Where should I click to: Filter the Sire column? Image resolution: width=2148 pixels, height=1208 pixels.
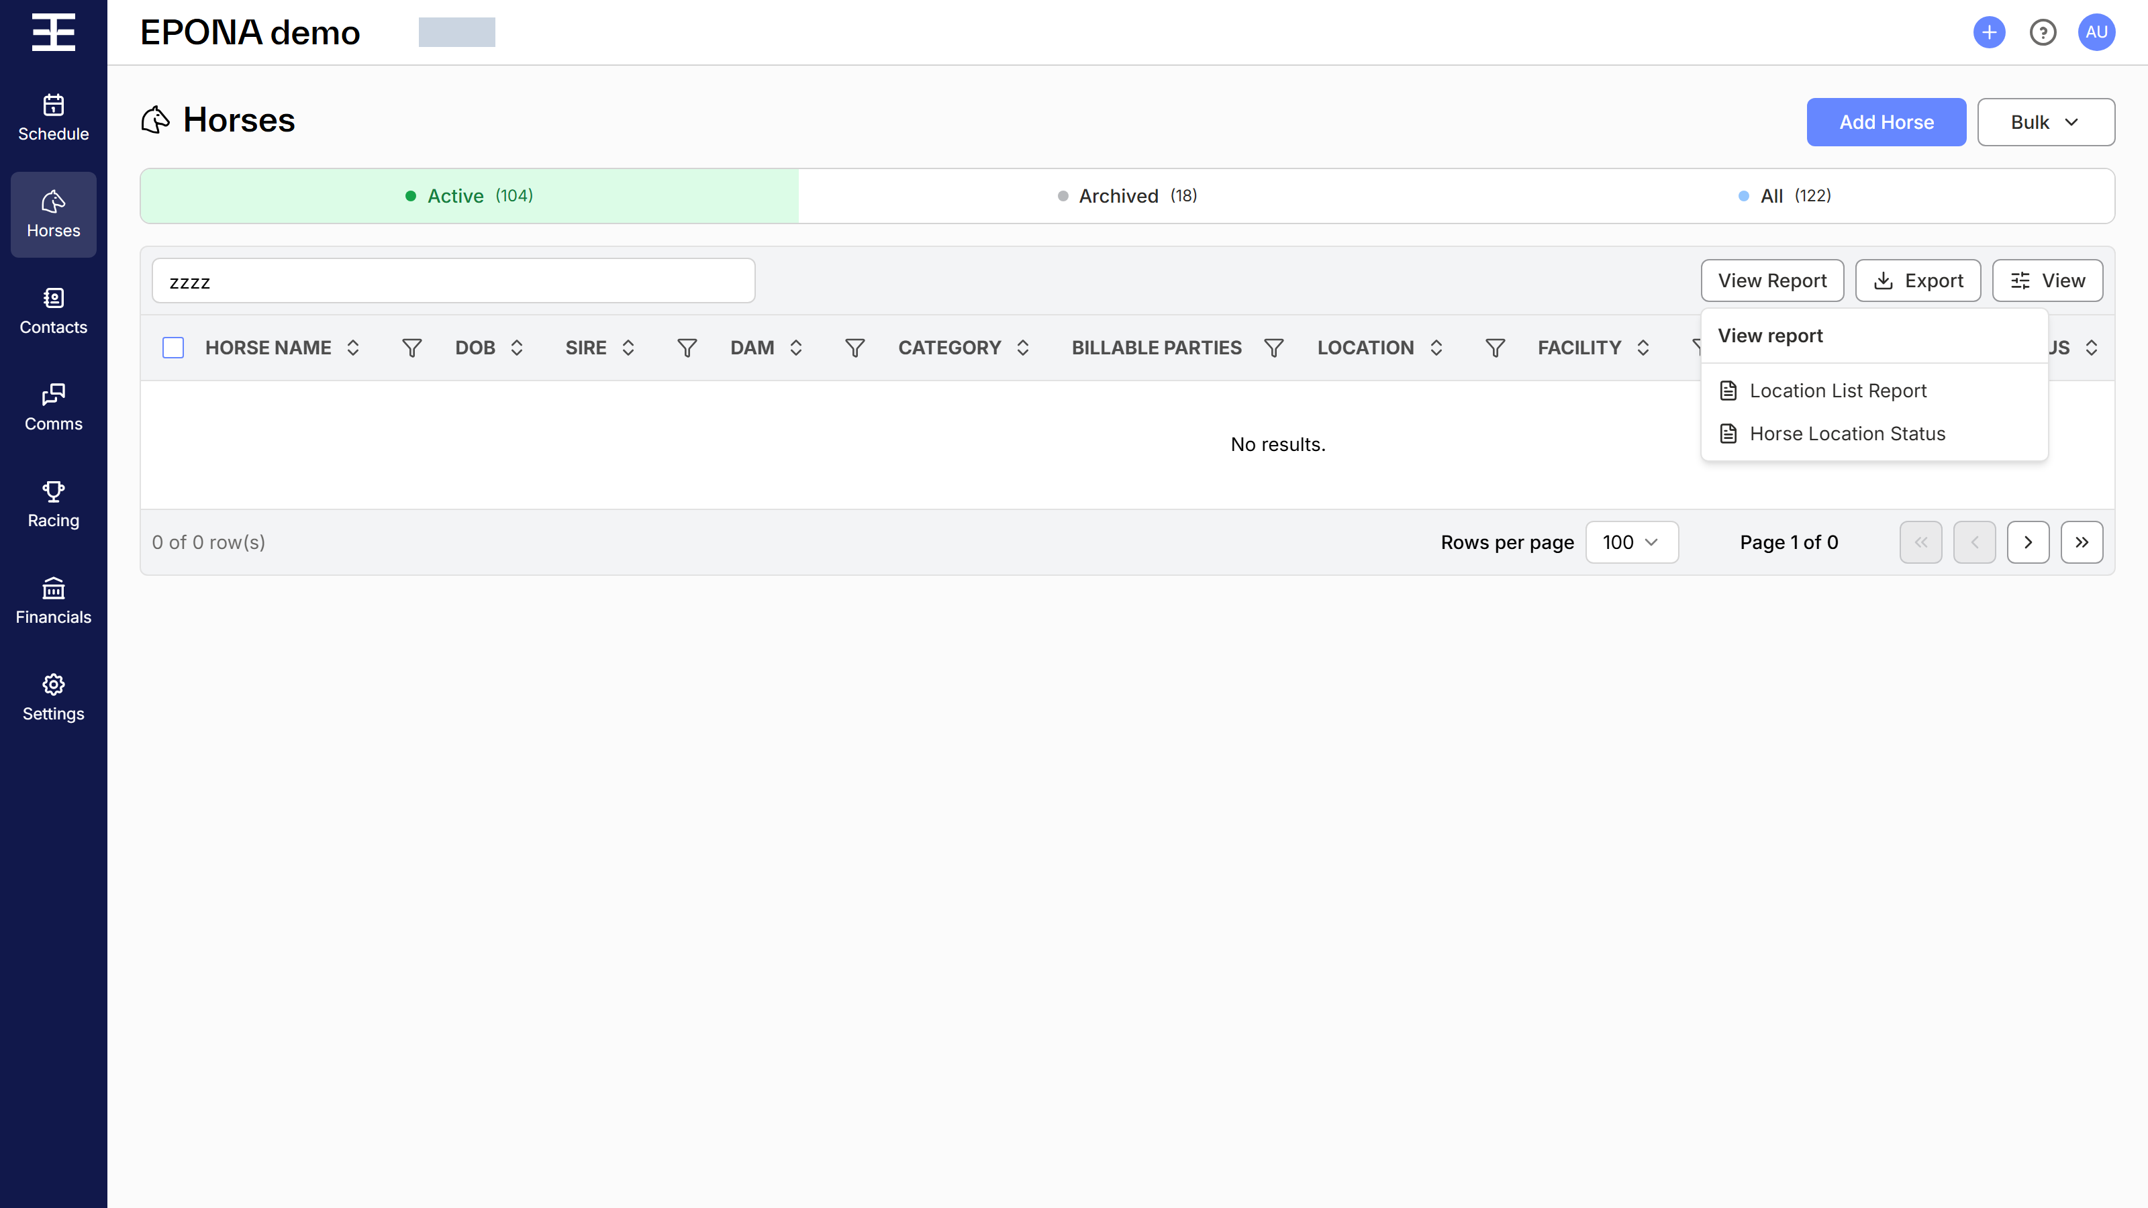(687, 348)
